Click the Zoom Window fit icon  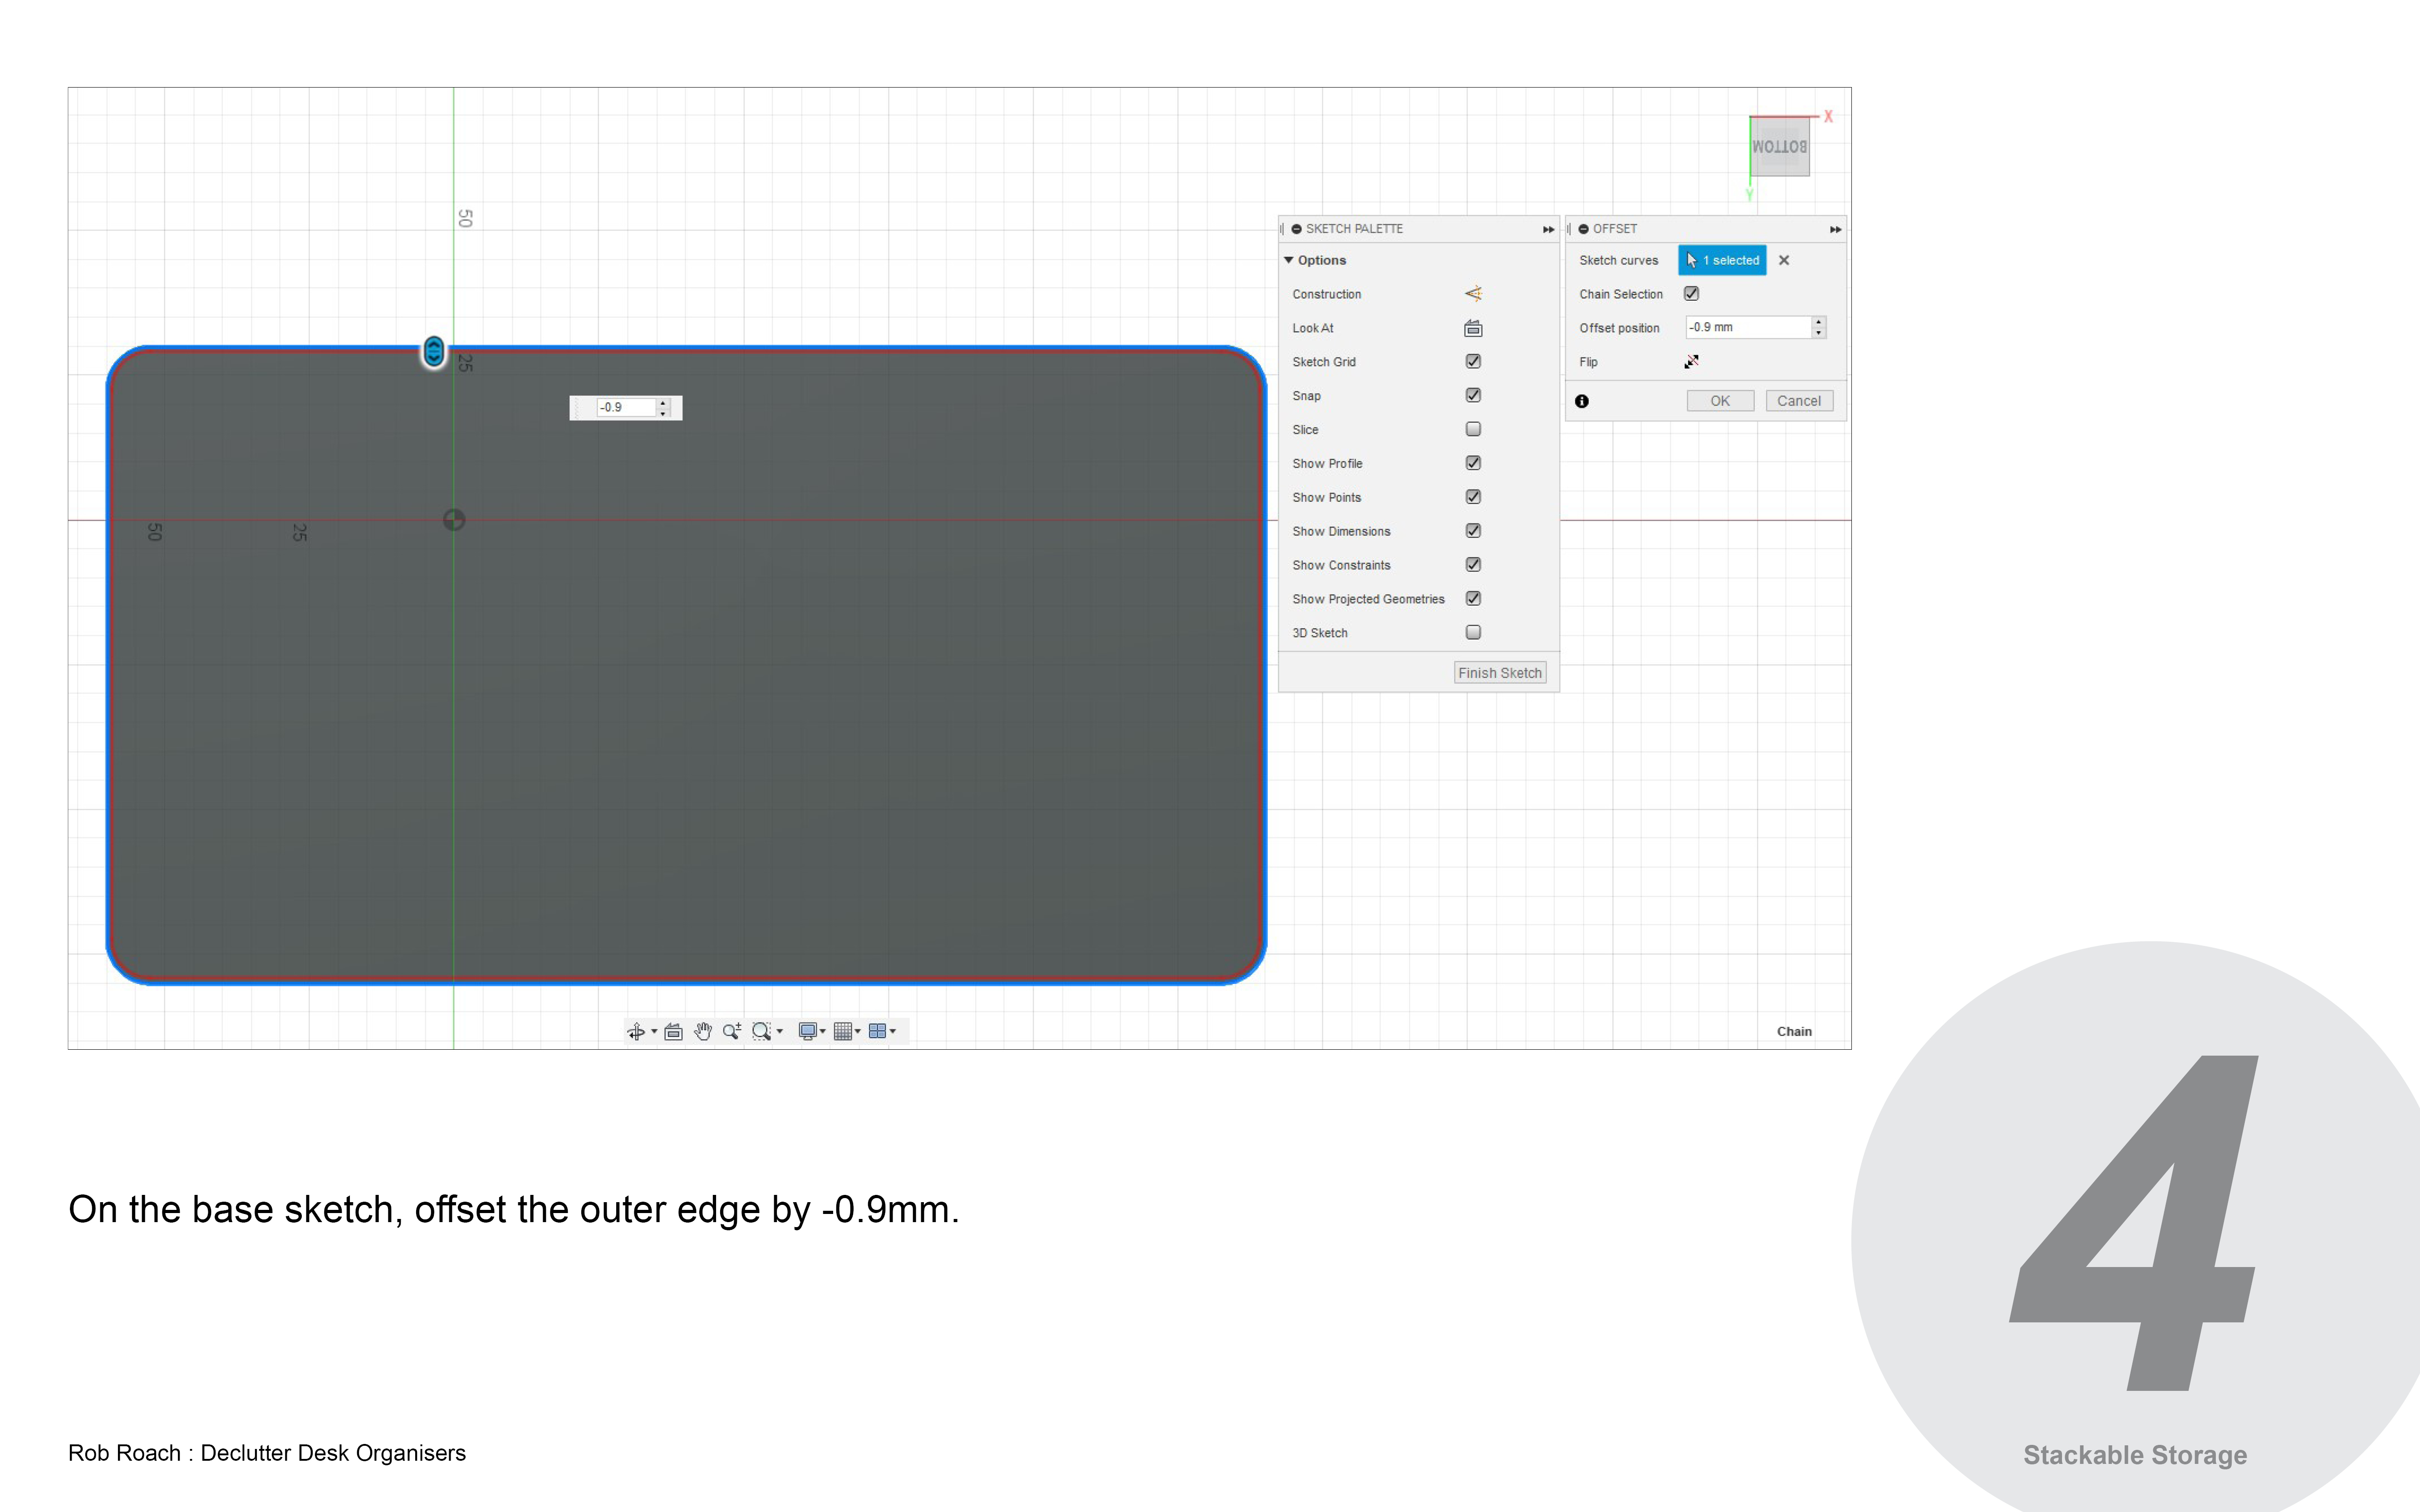coord(762,1031)
